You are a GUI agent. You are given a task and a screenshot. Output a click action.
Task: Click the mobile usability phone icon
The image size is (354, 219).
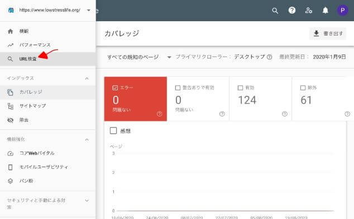[11, 167]
